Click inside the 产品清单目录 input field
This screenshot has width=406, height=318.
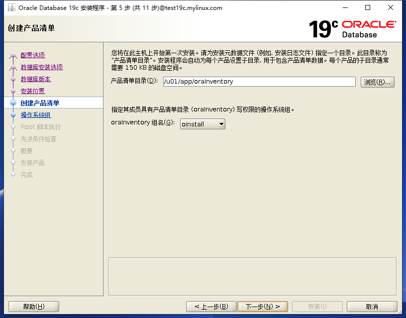(x=259, y=82)
